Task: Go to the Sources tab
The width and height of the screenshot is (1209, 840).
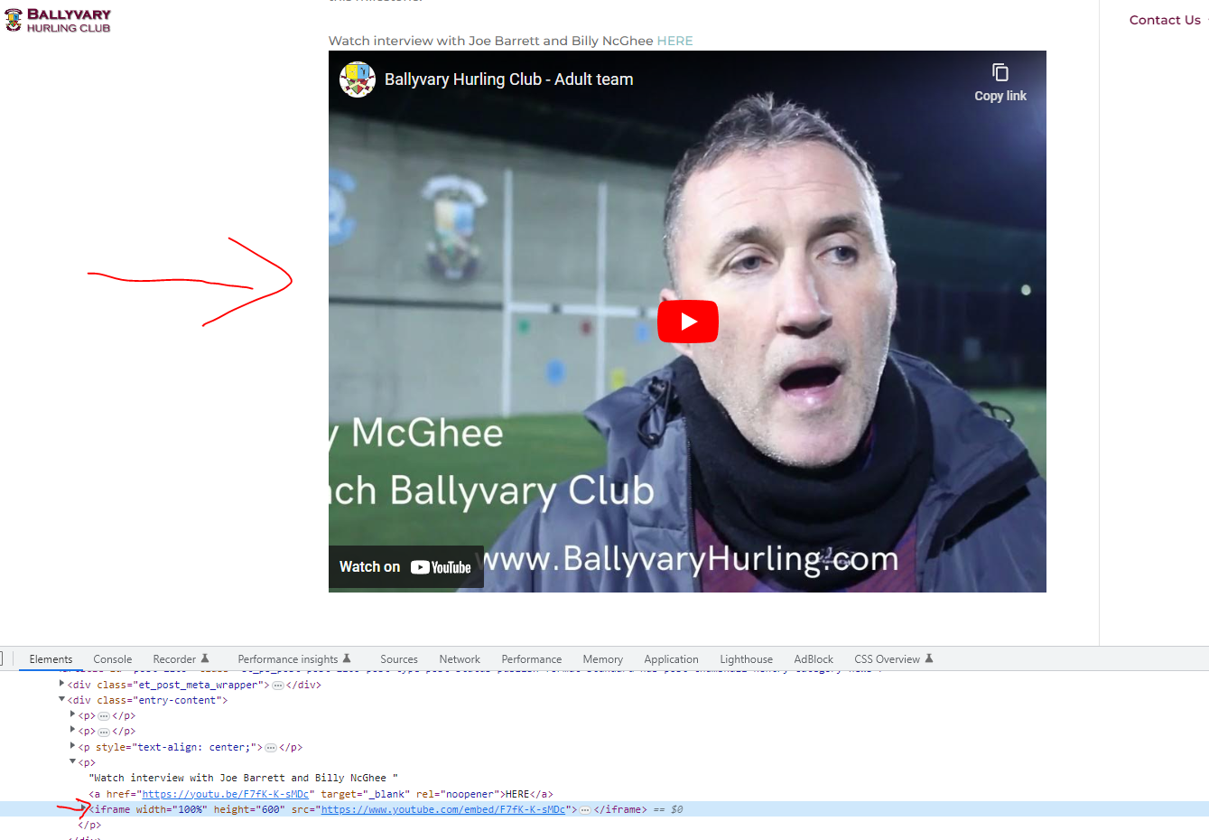Action: [x=399, y=659]
